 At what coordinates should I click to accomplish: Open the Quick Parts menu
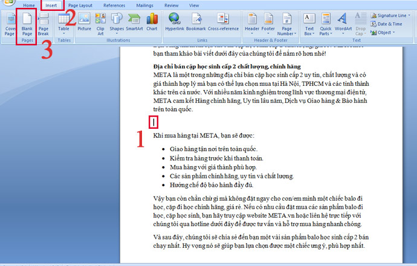point(326,24)
